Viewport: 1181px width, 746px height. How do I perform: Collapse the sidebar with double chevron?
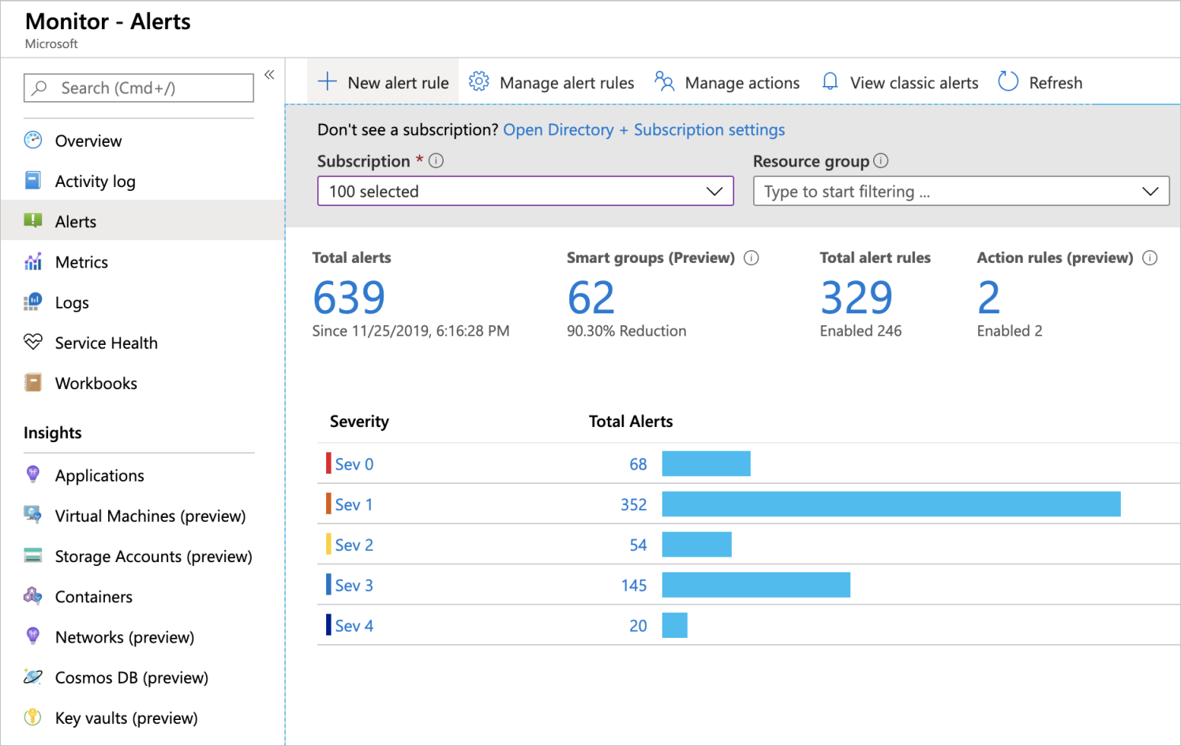(x=269, y=75)
